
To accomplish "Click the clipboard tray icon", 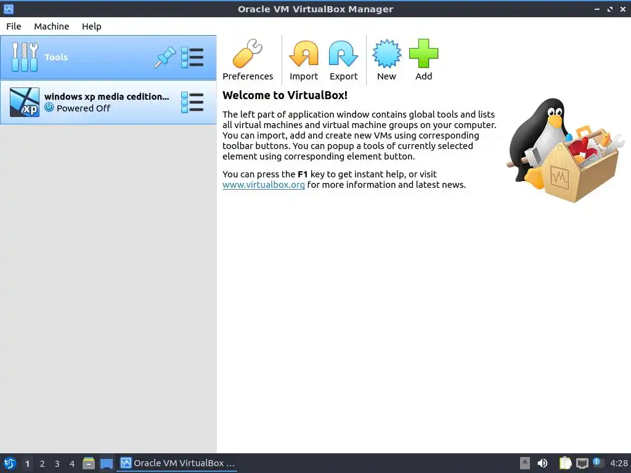I will [565, 463].
